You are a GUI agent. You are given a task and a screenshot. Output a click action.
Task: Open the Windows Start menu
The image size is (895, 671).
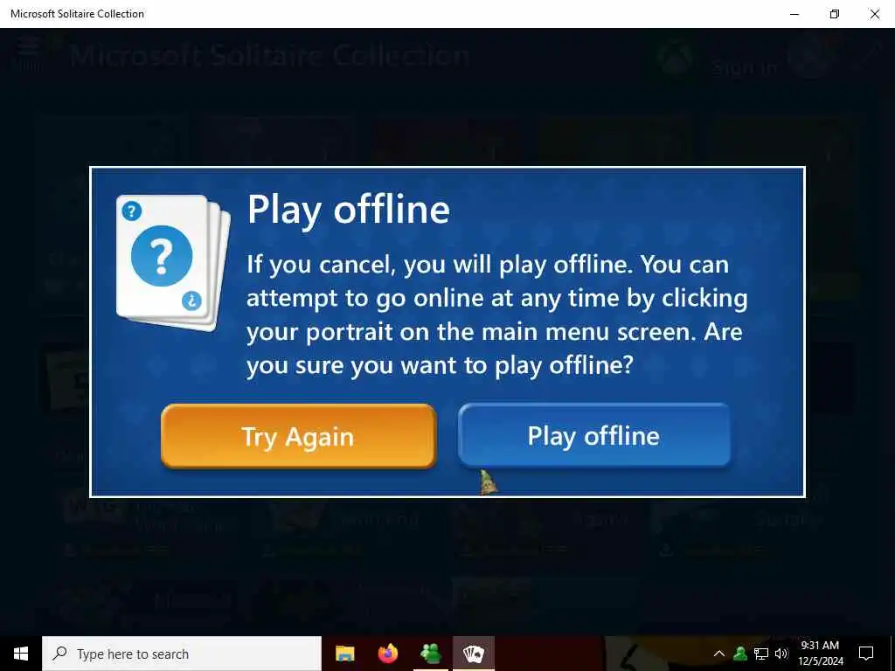[x=21, y=654]
